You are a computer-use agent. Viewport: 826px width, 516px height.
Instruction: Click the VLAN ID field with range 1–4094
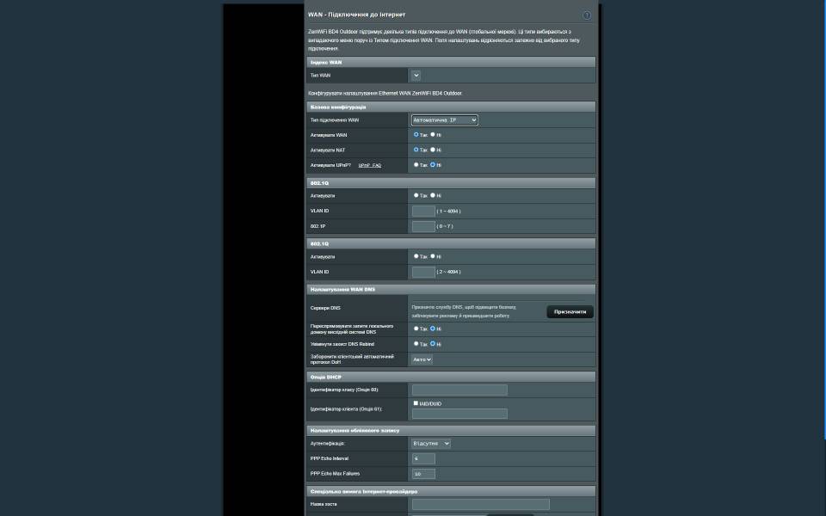click(x=423, y=211)
